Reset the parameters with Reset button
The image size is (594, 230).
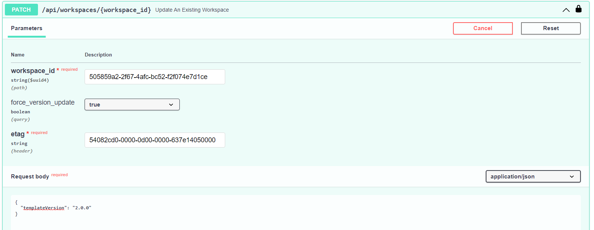(x=551, y=28)
